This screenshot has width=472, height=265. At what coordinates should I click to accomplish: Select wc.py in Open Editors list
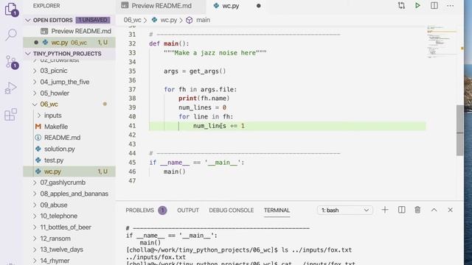click(x=69, y=43)
